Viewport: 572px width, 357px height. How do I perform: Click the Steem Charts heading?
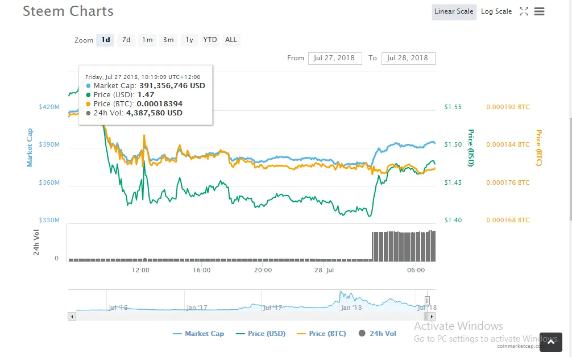click(x=68, y=11)
